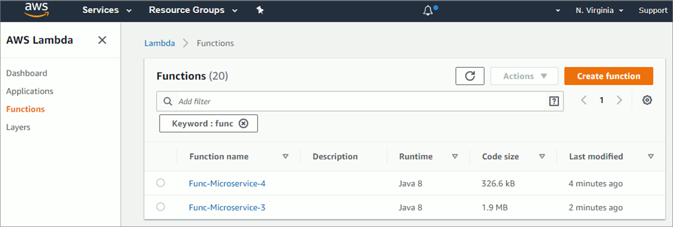Click the Create function button
The width and height of the screenshot is (673, 227).
(x=608, y=76)
